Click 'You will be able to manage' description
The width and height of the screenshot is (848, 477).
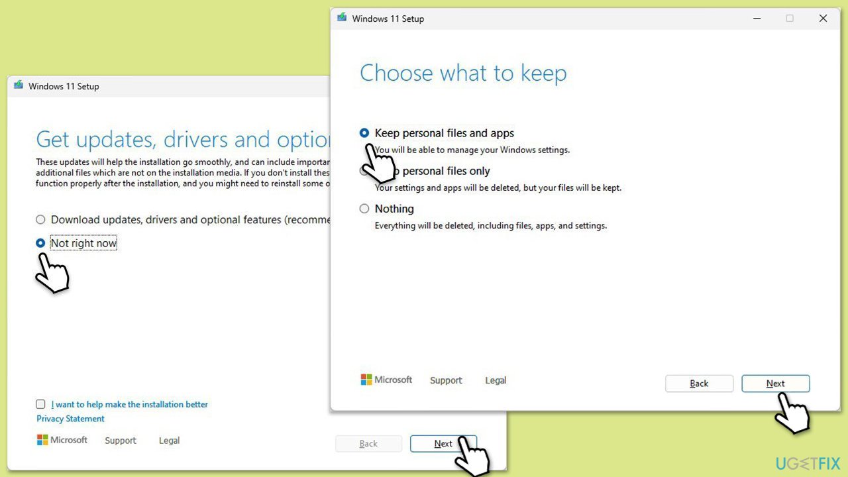click(x=472, y=150)
